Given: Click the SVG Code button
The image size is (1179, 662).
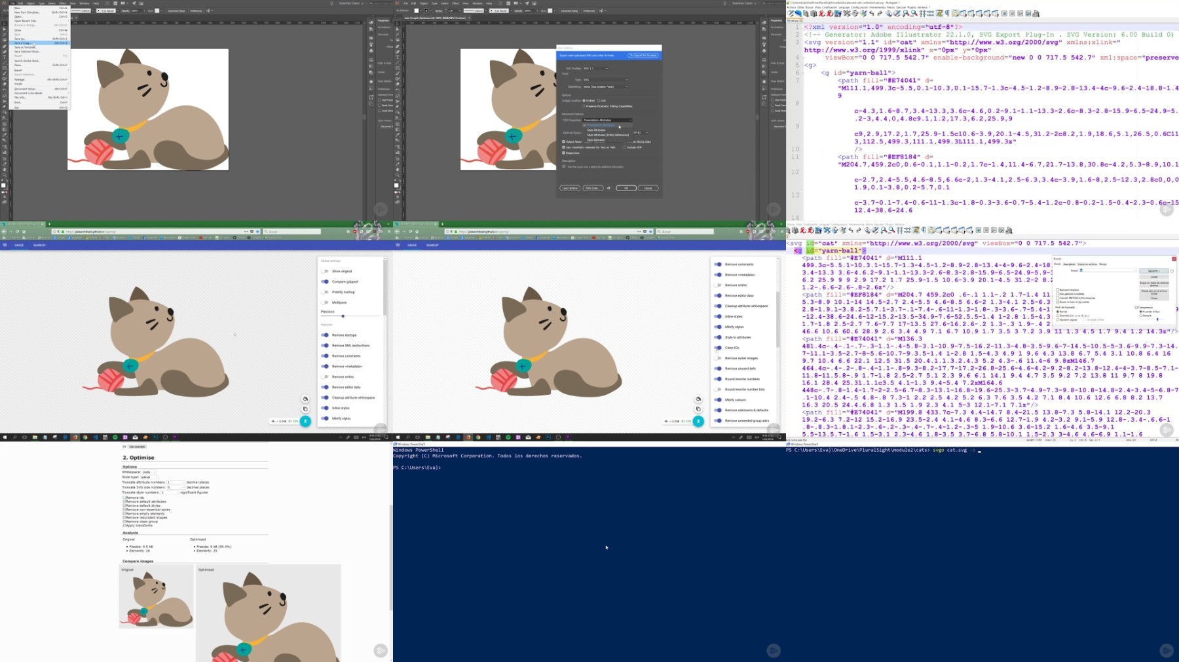Looking at the screenshot, I should click(x=592, y=188).
